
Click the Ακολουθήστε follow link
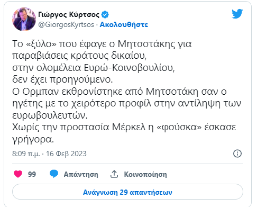pos(124,25)
